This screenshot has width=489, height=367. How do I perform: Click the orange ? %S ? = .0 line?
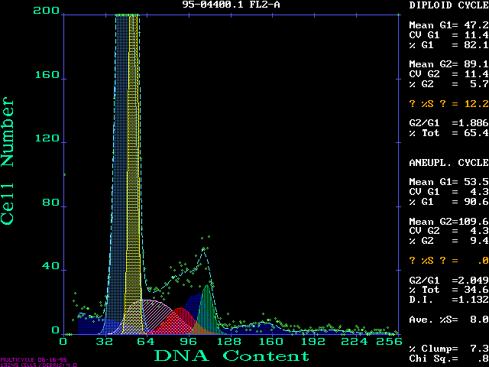coord(449,261)
